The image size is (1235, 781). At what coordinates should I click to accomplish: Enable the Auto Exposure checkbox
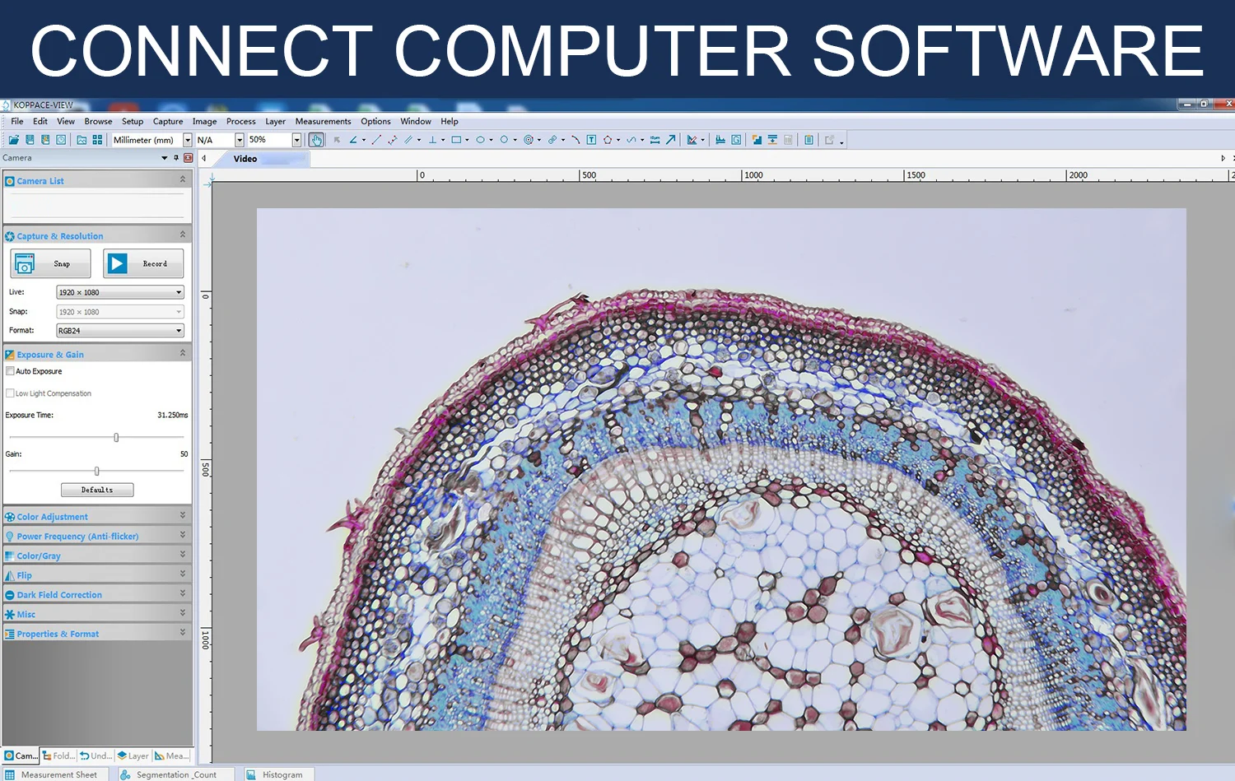pyautogui.click(x=11, y=371)
